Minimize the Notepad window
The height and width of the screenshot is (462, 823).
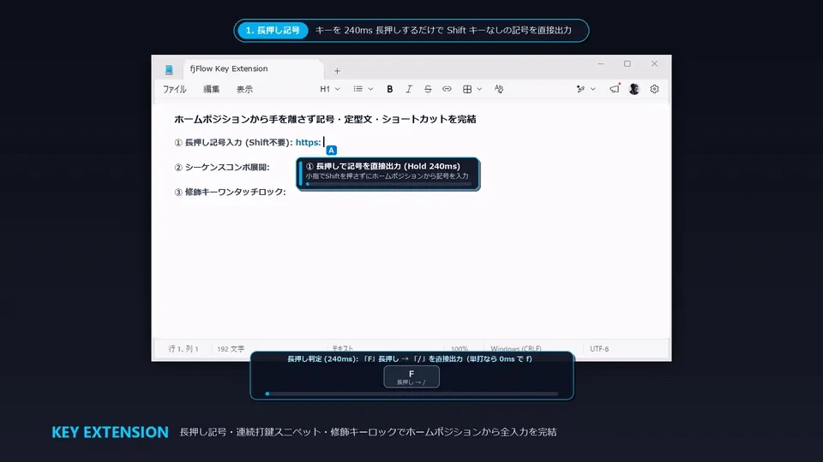pyautogui.click(x=600, y=64)
